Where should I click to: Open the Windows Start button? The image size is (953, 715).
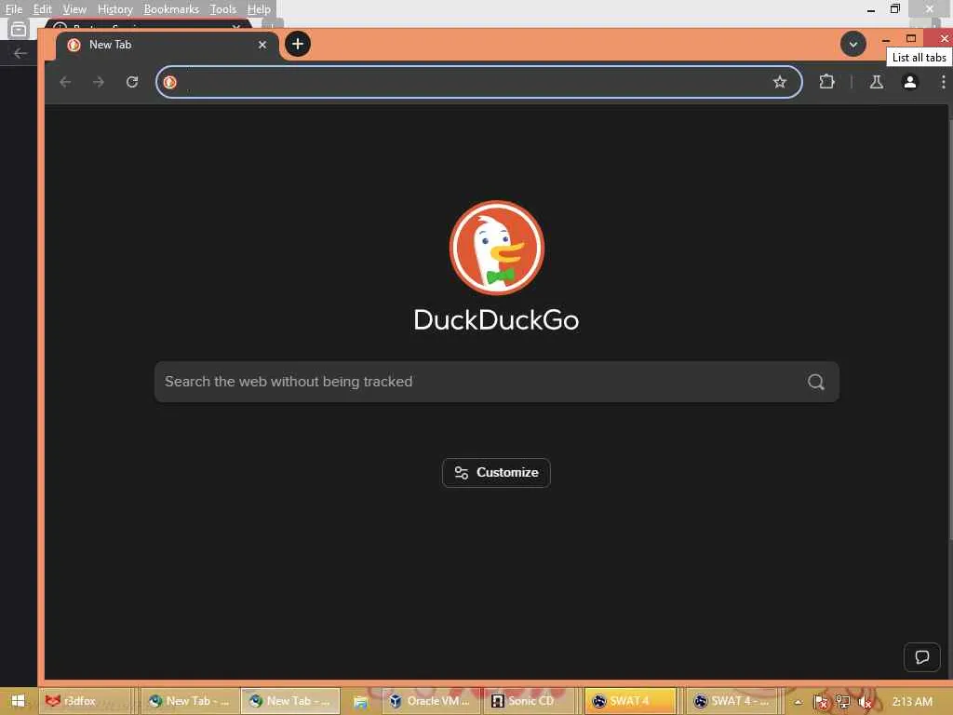pyautogui.click(x=18, y=701)
